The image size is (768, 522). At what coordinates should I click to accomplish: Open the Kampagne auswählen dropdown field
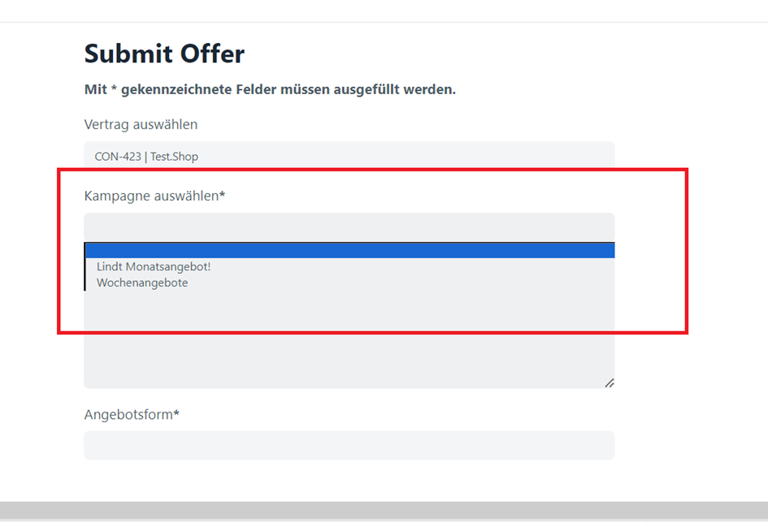coord(349,227)
